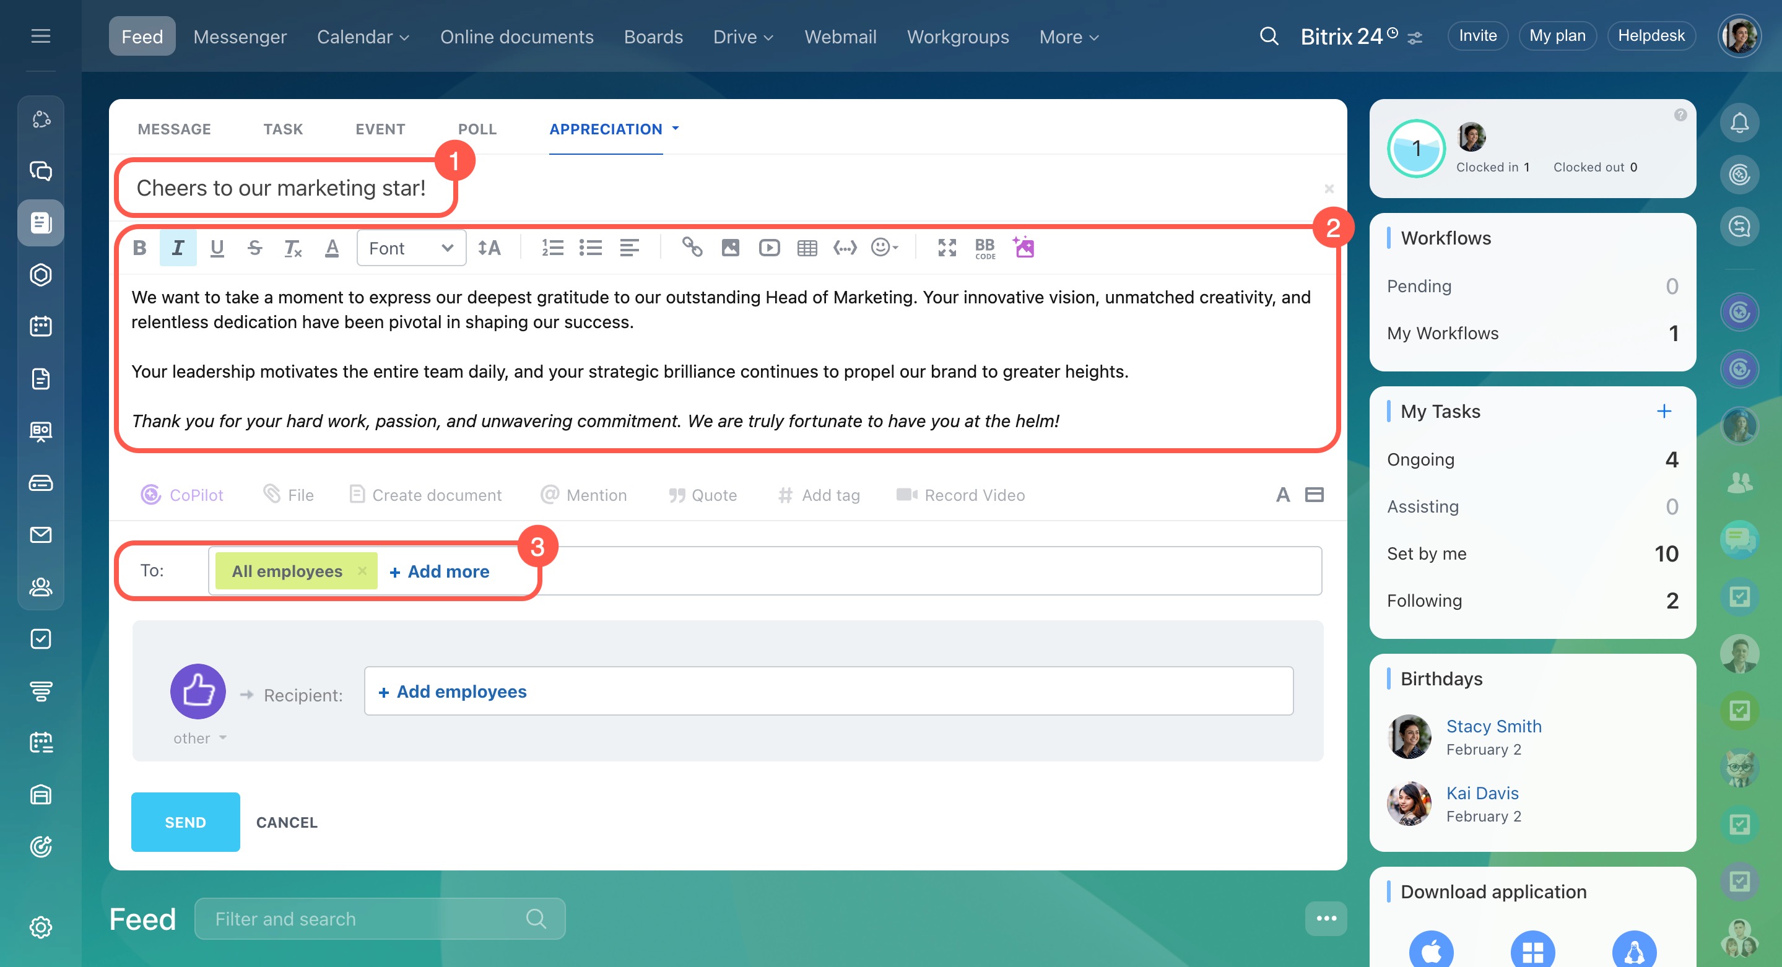The width and height of the screenshot is (1782, 967).
Task: Insert a table into the message
Action: [x=807, y=248]
